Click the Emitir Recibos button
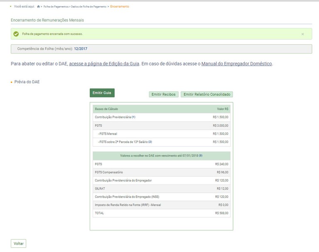This screenshot has width=319, height=252. (x=164, y=94)
